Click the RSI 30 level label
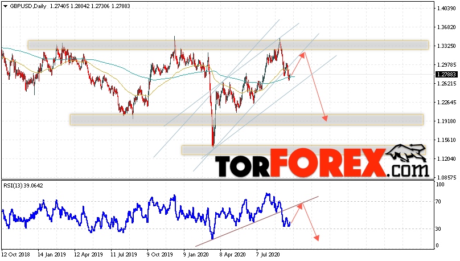460x261 pixels. (438, 229)
